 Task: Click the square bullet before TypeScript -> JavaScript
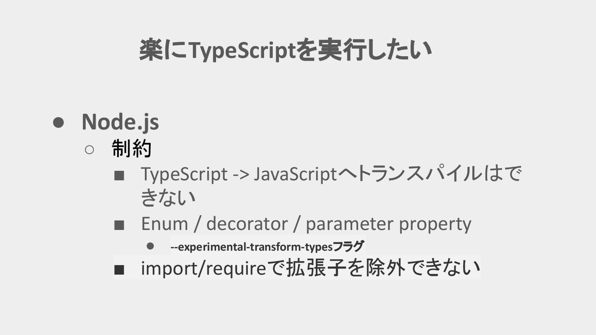[x=119, y=176]
